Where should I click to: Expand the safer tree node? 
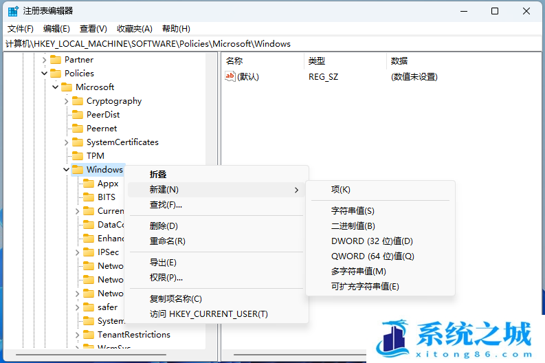coord(77,307)
